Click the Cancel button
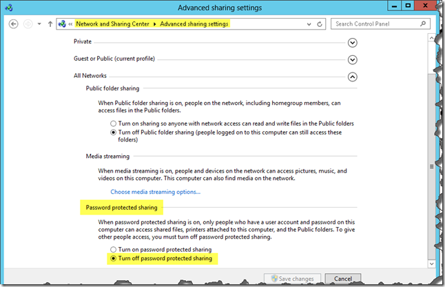 pos(343,279)
